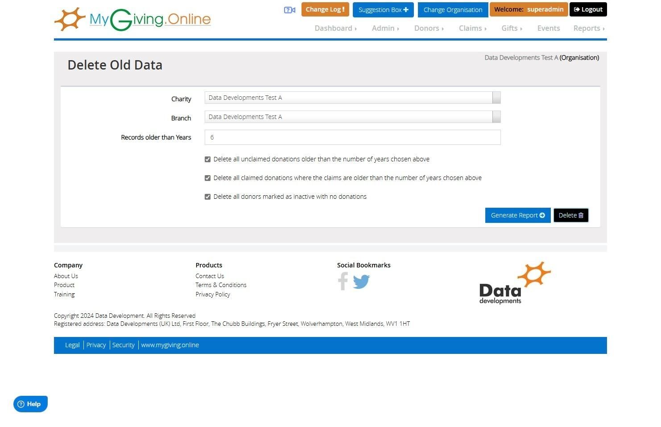
Task: Expand the Charity dropdown arrow
Action: pos(496,98)
